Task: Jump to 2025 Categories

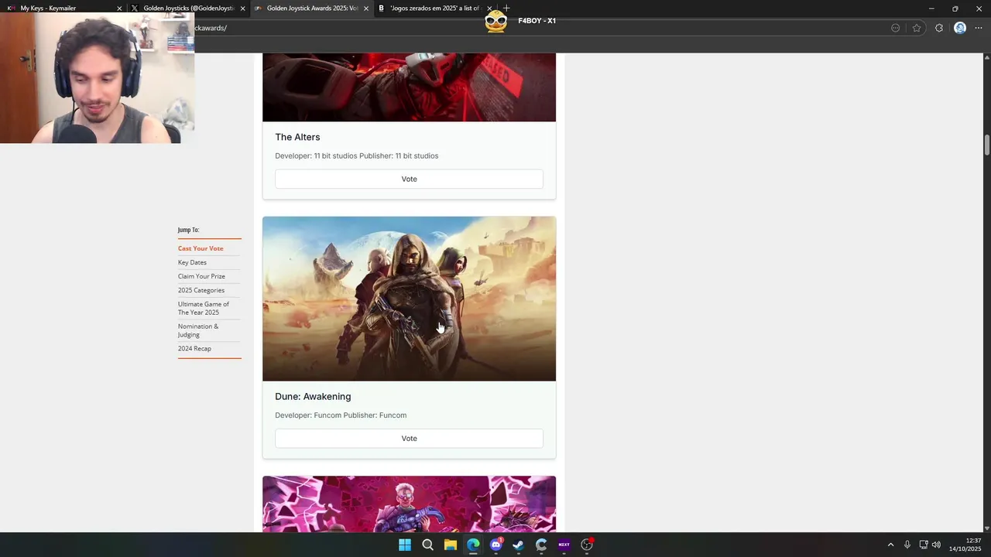Action: point(201,290)
